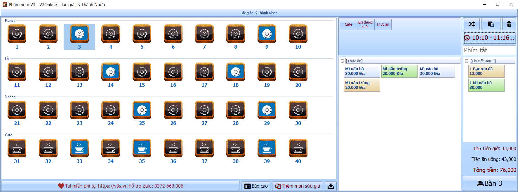The width and height of the screenshot is (518, 192).
Task: Select active billiard table 14
Action: pos(111,75)
